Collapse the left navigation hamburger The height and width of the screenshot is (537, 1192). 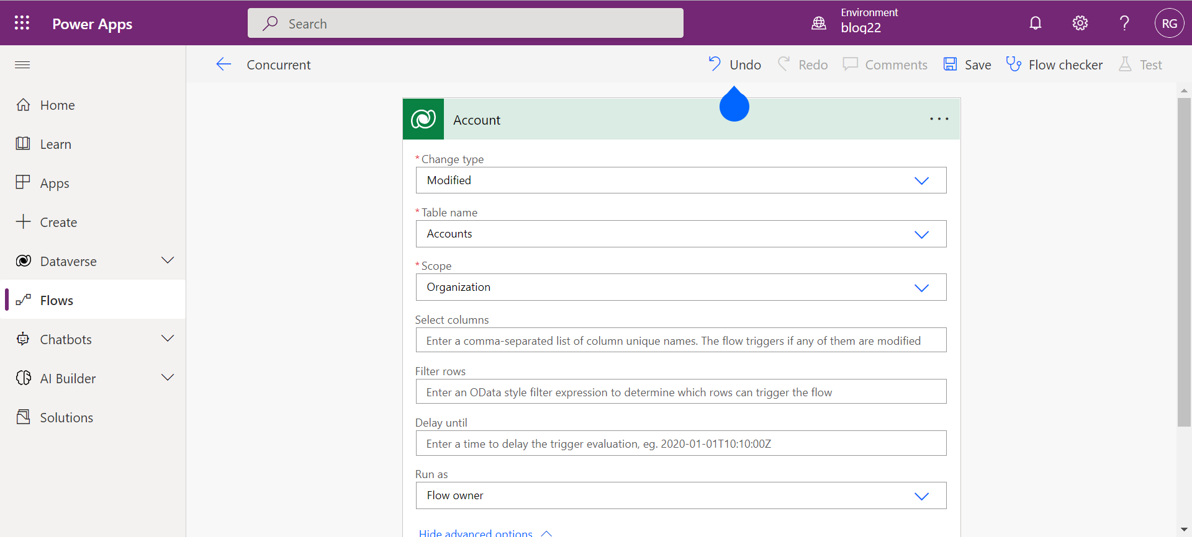[x=22, y=64]
